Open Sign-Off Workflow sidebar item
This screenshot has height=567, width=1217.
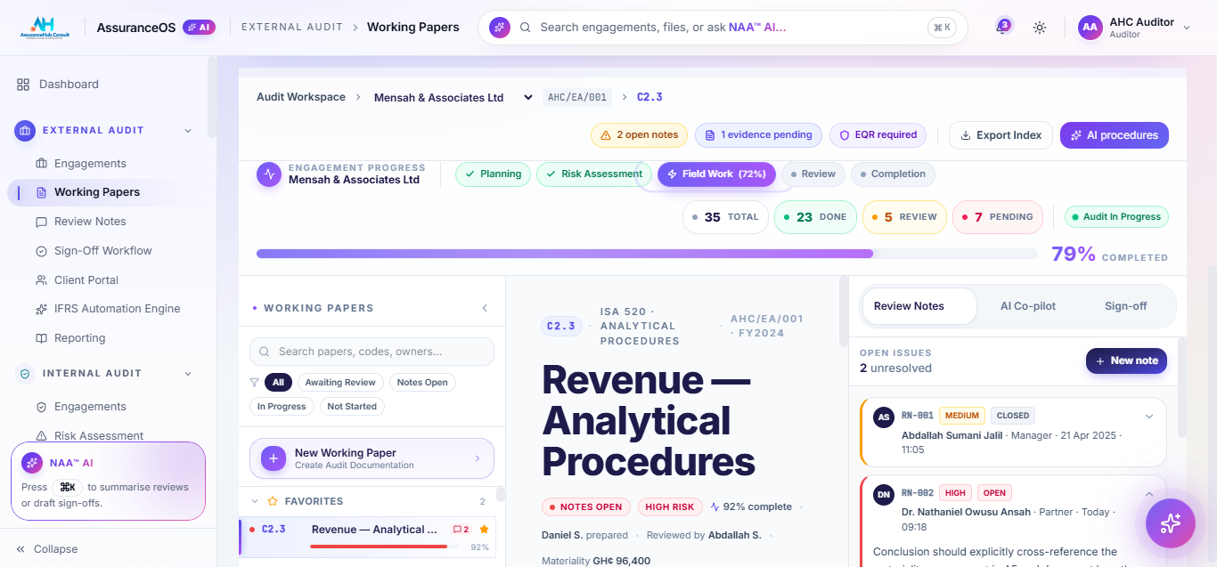103,251
